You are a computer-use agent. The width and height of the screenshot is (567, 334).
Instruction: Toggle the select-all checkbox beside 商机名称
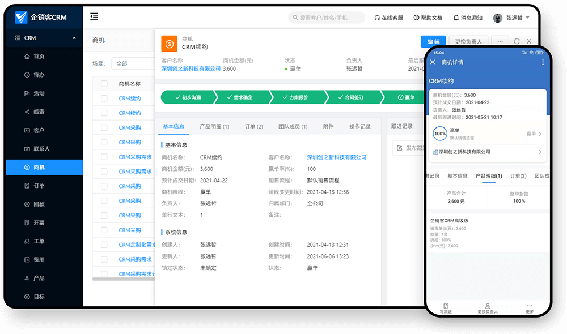pyautogui.click(x=104, y=84)
